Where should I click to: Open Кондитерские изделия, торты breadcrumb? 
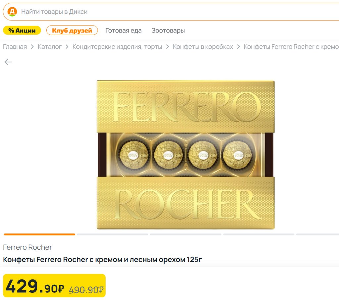point(117,47)
